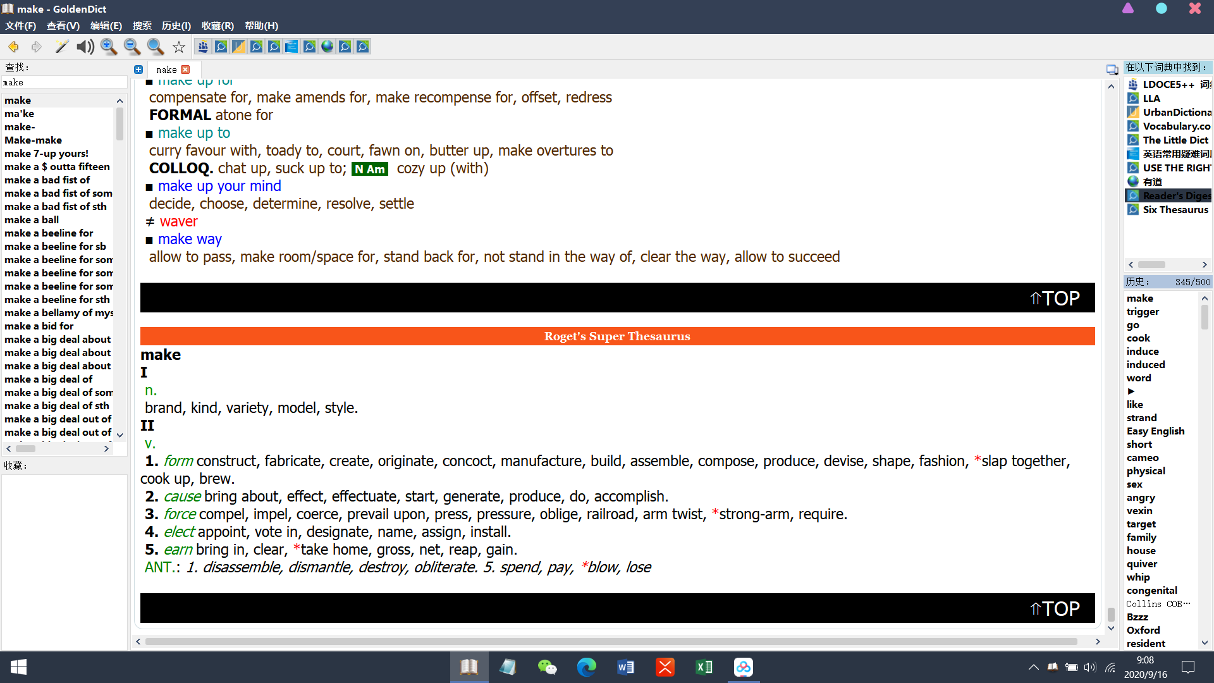Jump to Six Thesaurus in dictionaries list
Screen dimensions: 1214x683
[x=1168, y=209]
